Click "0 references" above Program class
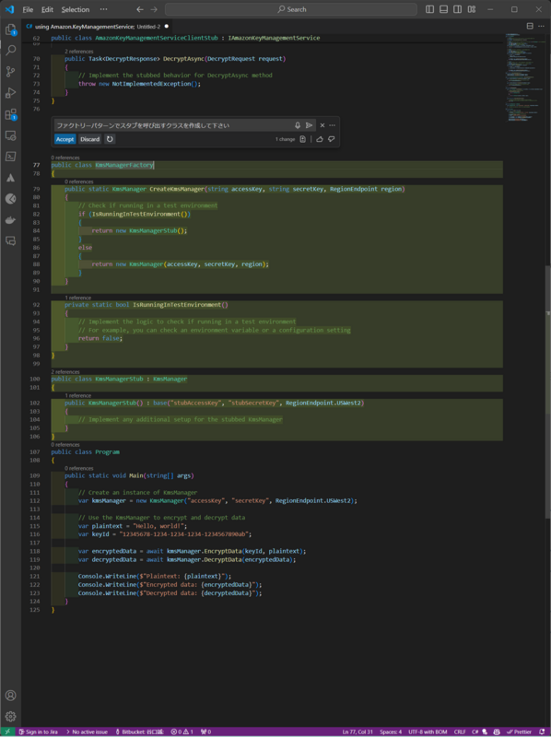The image size is (551, 737). click(x=65, y=445)
